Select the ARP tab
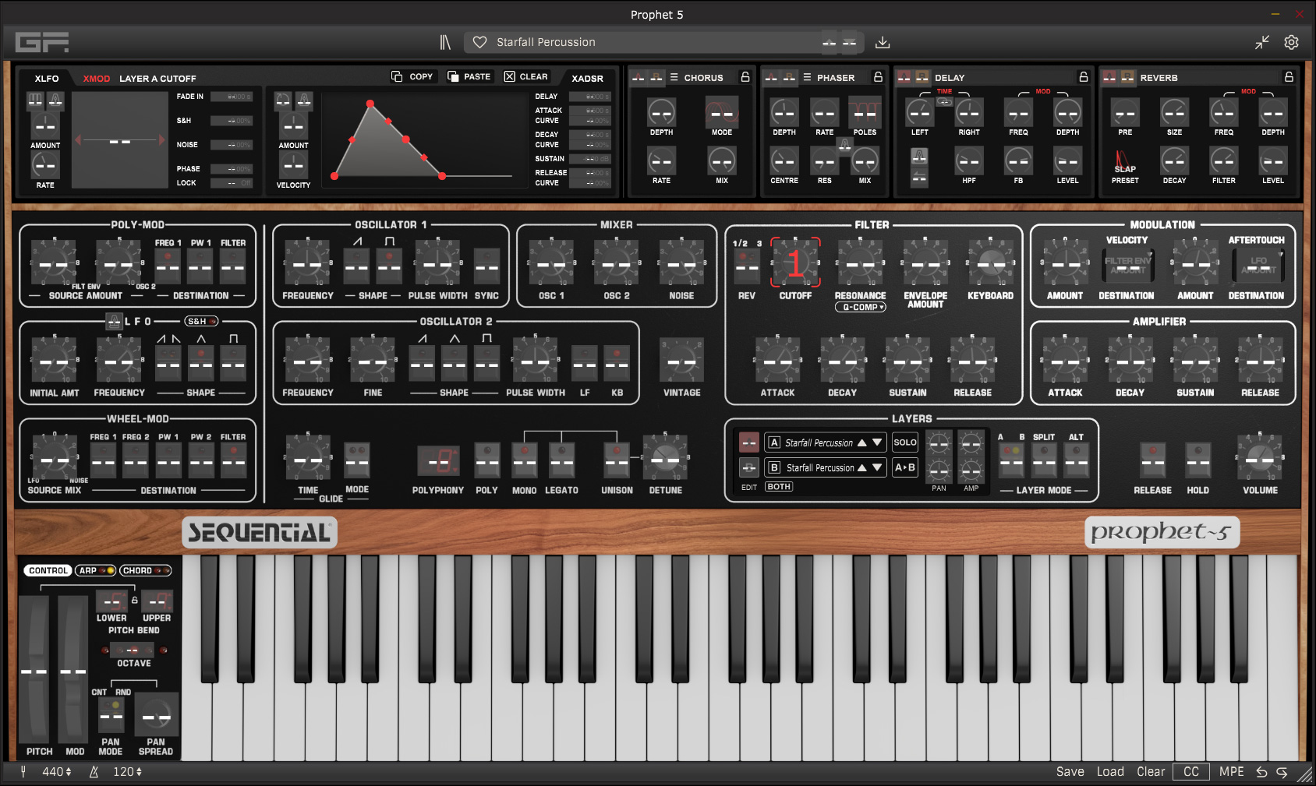 95,571
